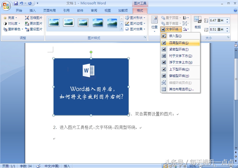238x168 pixels.
Task: Click the Crop (裁剪) tool
Action: 198,23
